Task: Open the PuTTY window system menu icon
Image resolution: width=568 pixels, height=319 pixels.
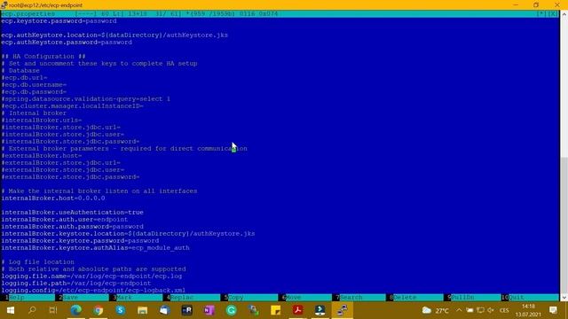Action: coord(4,5)
